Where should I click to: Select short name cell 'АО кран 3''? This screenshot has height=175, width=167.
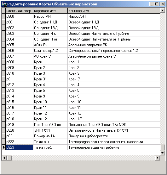(x=50, y=56)
